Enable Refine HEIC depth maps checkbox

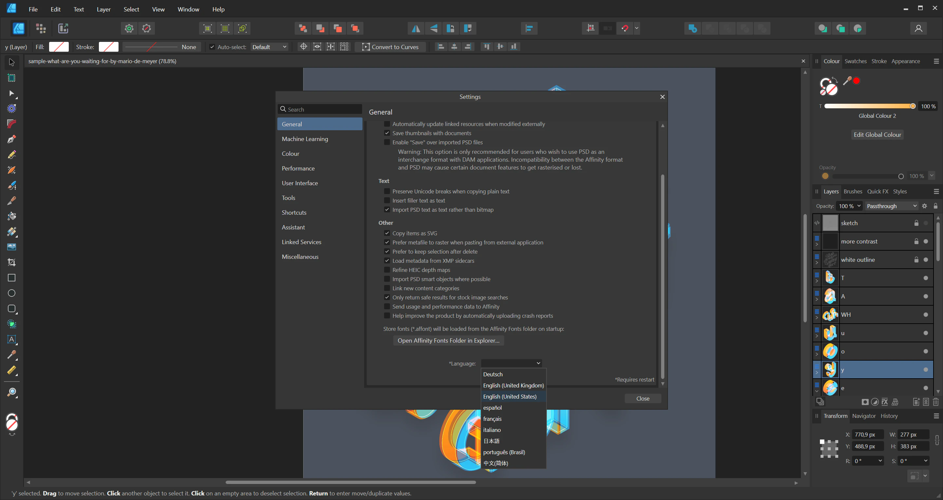[x=387, y=270]
